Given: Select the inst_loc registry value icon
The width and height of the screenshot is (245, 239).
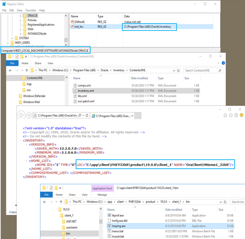Looking at the screenshot, I should point(72,26).
